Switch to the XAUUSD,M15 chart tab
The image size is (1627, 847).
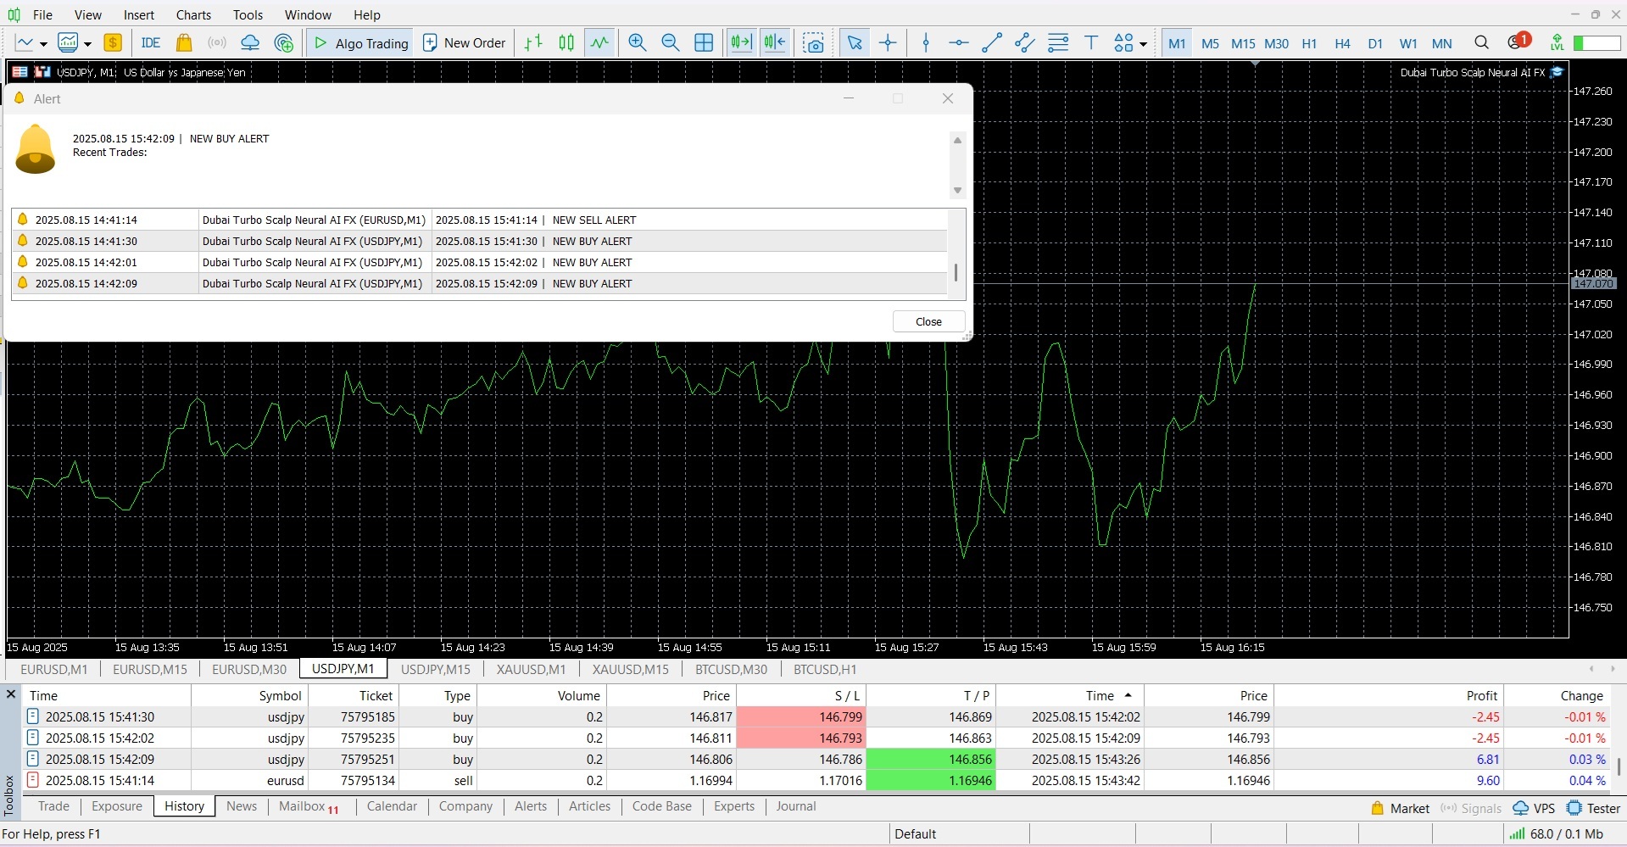tap(630, 669)
